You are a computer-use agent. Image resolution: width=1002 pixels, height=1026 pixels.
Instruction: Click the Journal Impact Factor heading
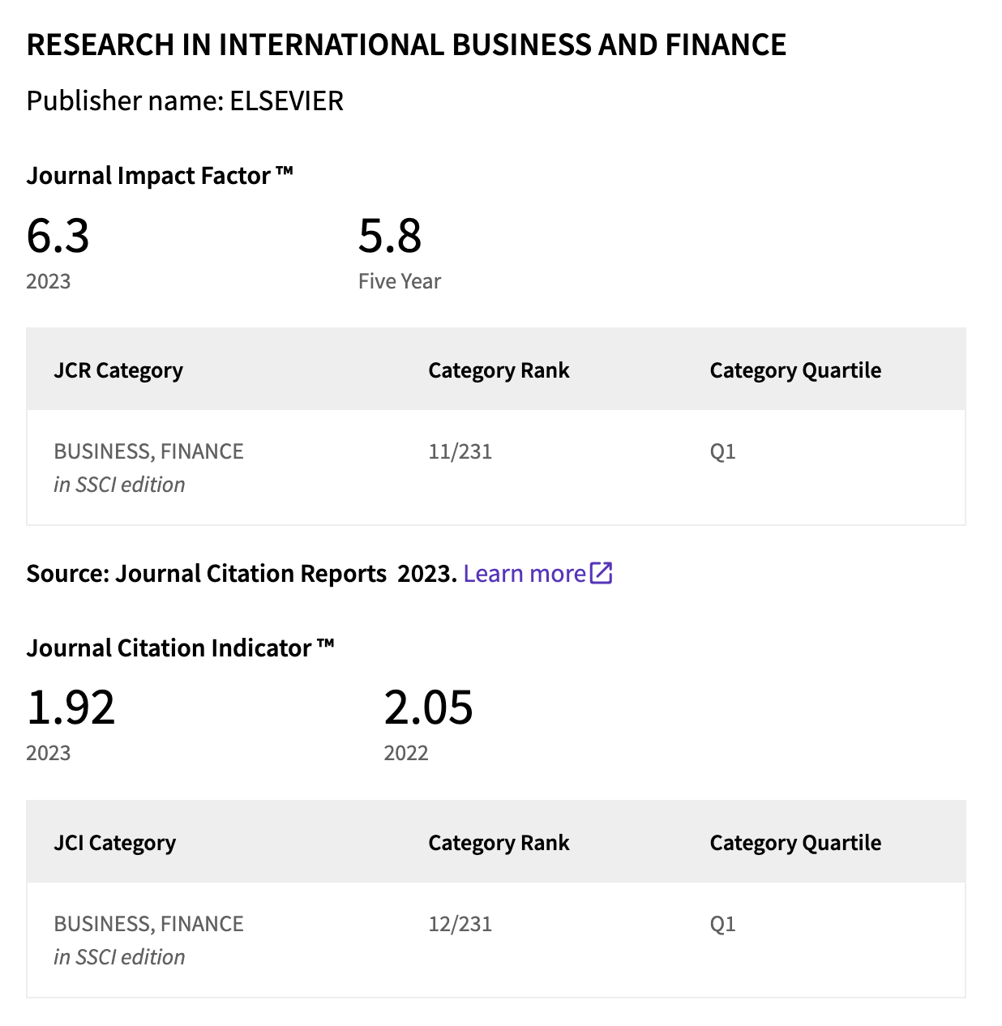[x=160, y=175]
